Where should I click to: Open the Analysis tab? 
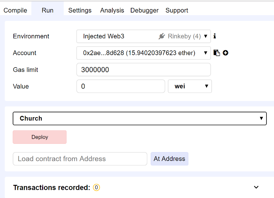coord(112,10)
